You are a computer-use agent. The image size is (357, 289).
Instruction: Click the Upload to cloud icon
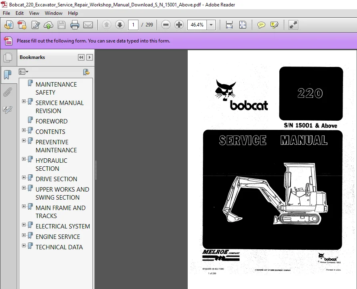click(x=48, y=25)
